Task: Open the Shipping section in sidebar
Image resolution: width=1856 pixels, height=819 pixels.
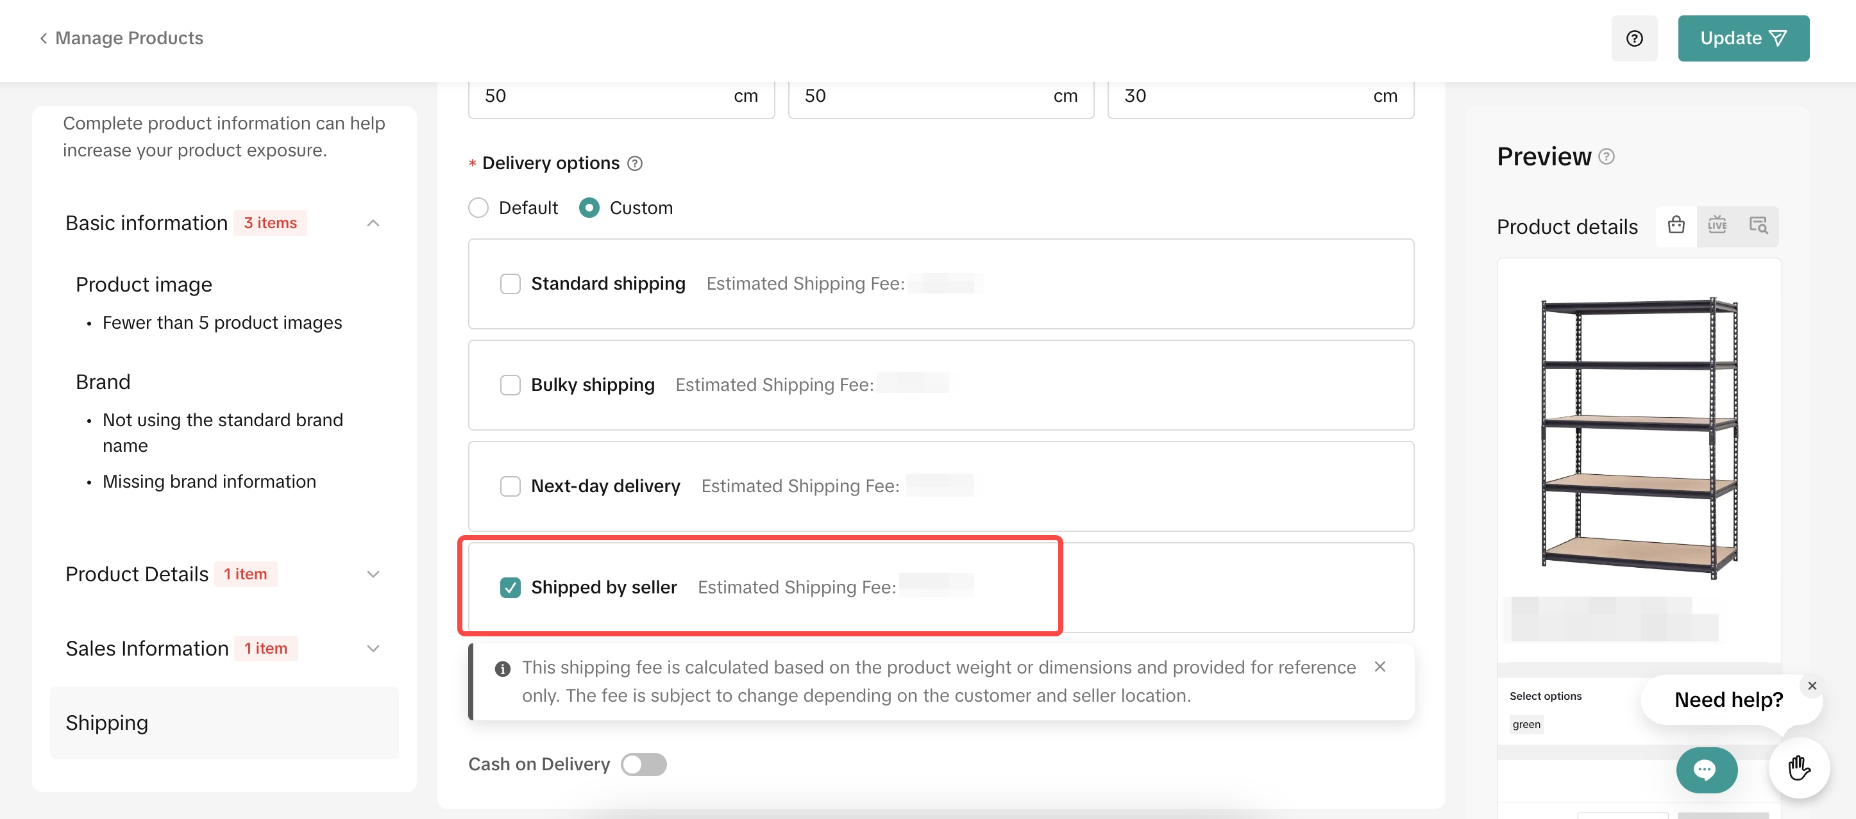Action: [106, 722]
